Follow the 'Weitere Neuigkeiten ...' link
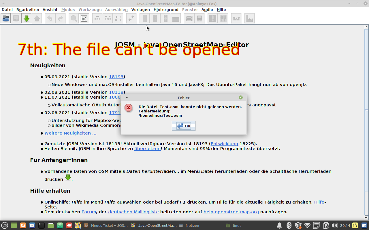Image resolution: width=369 pixels, height=230 pixels. point(70,133)
